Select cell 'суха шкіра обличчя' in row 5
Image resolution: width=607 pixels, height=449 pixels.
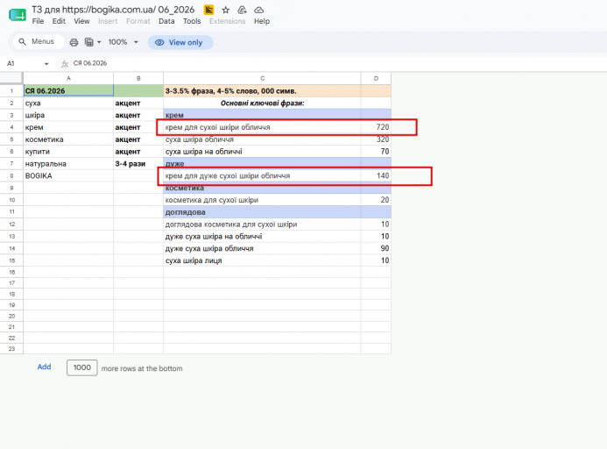pyautogui.click(x=262, y=139)
